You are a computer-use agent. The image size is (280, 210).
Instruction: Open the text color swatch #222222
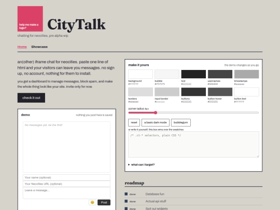(193, 74)
